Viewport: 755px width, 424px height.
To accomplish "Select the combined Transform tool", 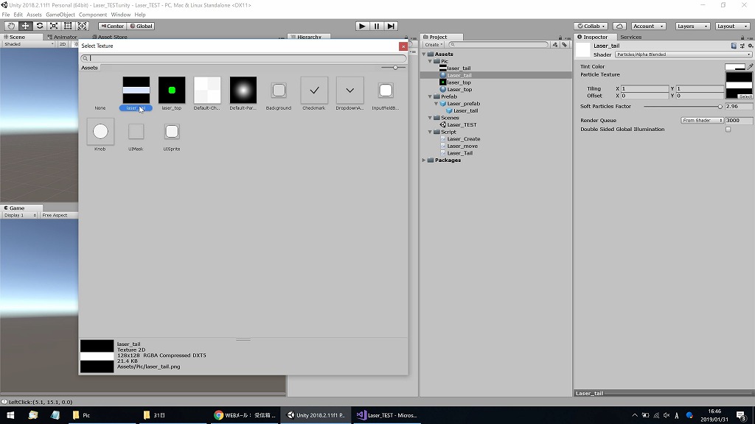I will tap(83, 26).
